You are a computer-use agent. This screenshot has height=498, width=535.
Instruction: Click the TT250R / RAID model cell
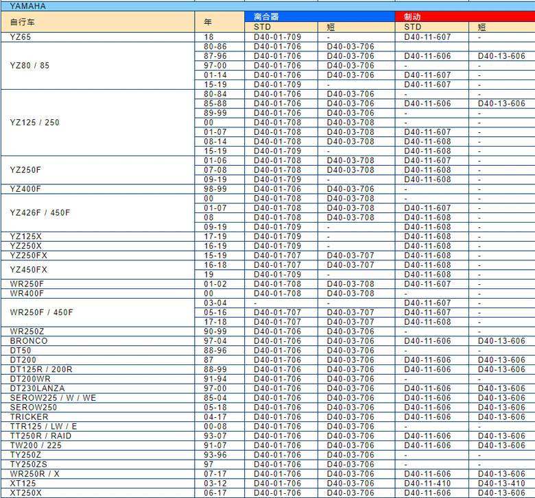point(97,436)
